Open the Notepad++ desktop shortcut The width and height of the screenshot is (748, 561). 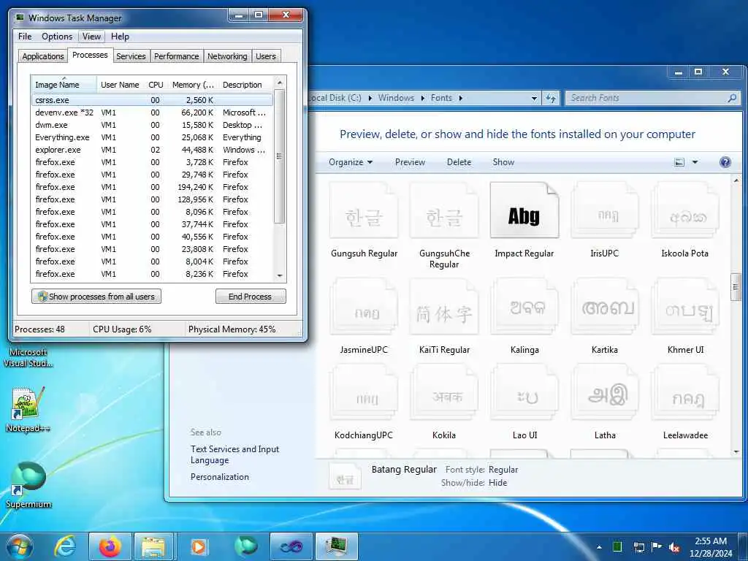pos(28,409)
